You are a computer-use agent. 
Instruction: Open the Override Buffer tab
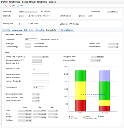click(x=51, y=30)
